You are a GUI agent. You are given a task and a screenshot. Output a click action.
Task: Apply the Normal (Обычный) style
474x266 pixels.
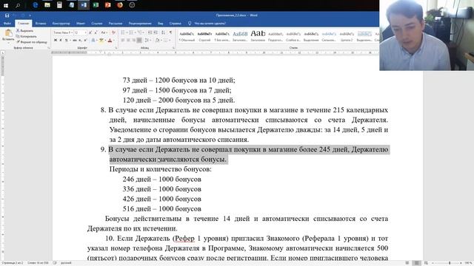click(x=187, y=36)
